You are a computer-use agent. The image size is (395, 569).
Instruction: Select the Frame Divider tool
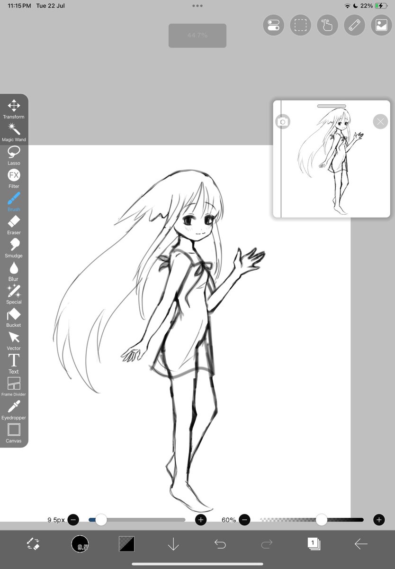[x=14, y=387]
